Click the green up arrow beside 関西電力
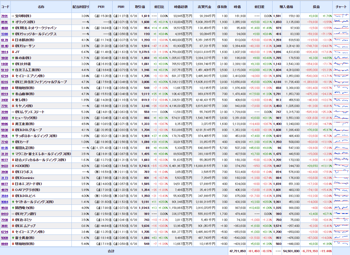The height and width of the screenshot is (255, 350). 13,208
